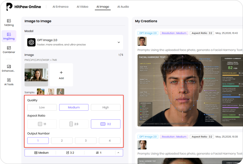Click the My Creations heading

[x=146, y=21]
